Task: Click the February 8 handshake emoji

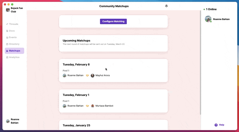Action: coord(87,75)
